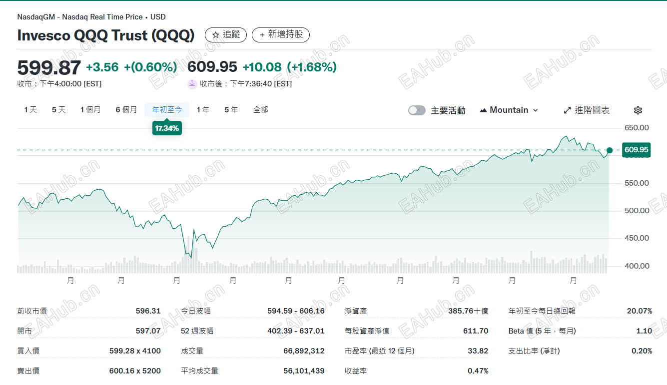The width and height of the screenshot is (667, 385).
Task: Click the 609.95 price marker on the chart
Action: (x=636, y=150)
